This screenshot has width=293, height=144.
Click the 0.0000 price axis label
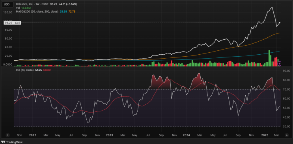tap(8, 65)
